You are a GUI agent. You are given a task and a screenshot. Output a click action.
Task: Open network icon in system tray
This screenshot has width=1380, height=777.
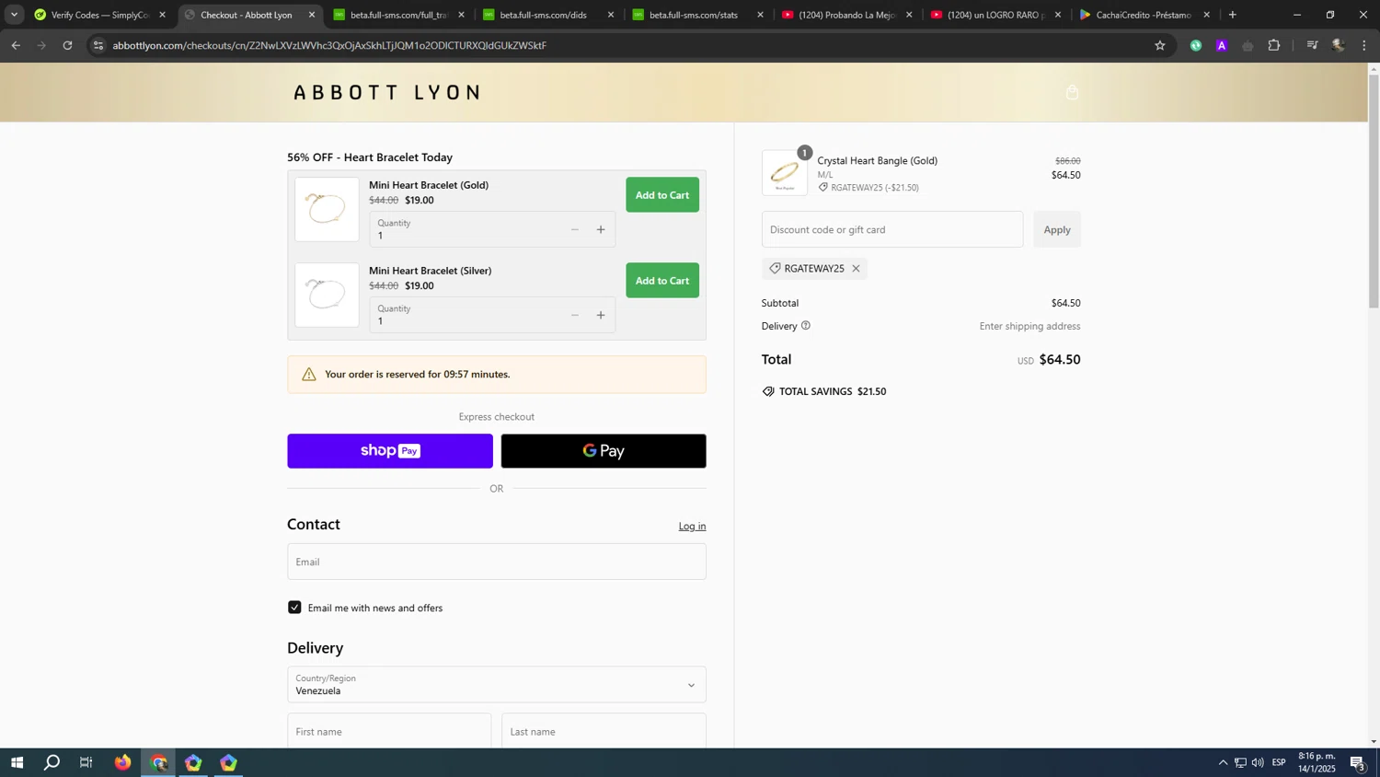coord(1240,762)
